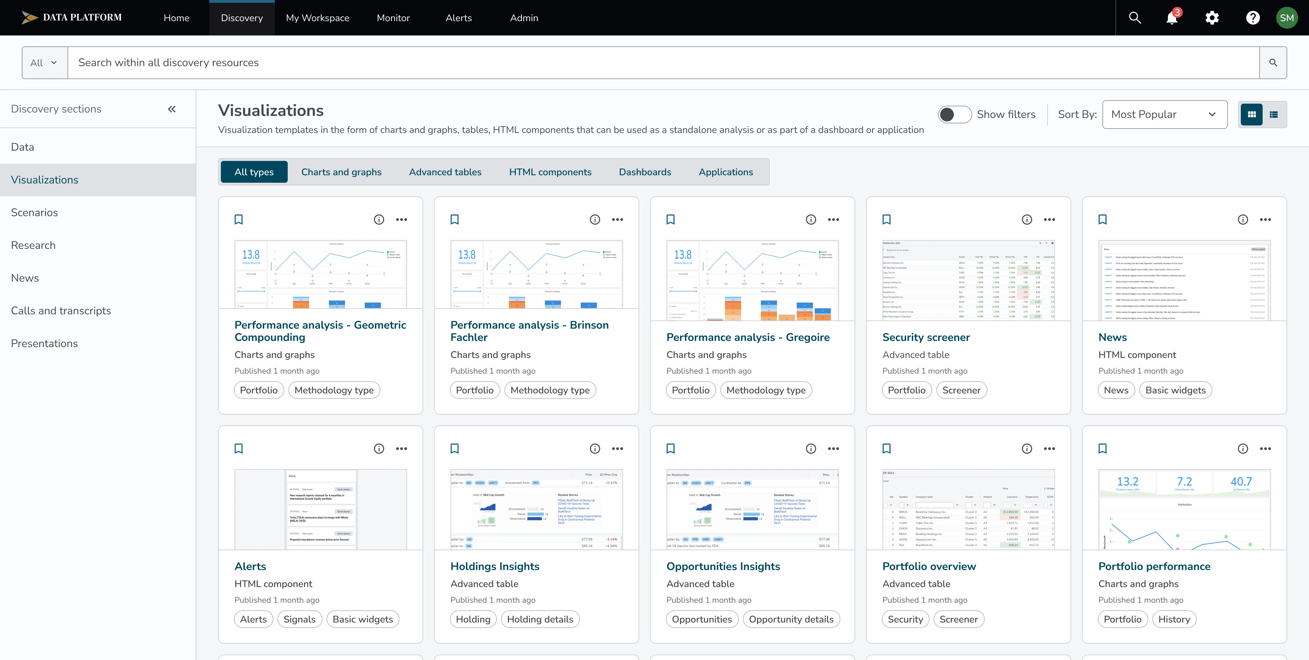Bookmark the Portfolio performance card

(x=1102, y=449)
